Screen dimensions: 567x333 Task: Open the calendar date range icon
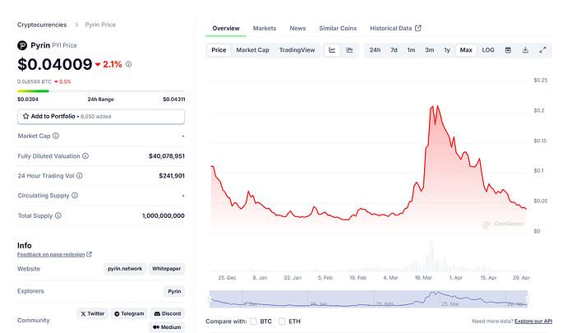508,50
